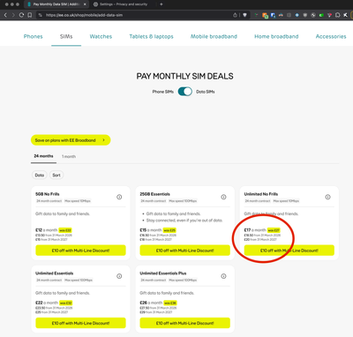Go to Tablets & laptops section
This screenshot has width=353, height=337.
(151, 36)
